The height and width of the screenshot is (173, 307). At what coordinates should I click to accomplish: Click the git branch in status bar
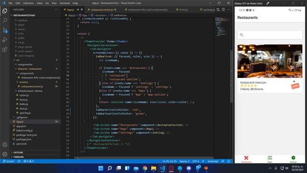(9, 161)
